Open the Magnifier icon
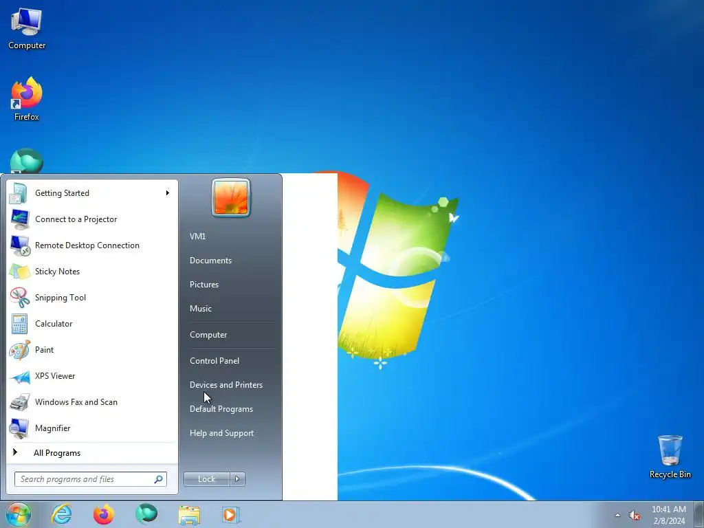 point(19,428)
